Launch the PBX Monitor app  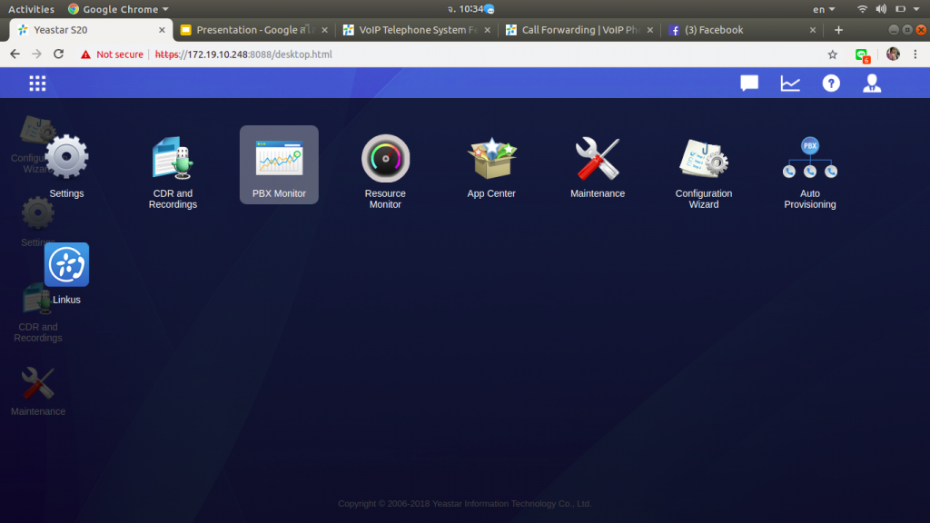pos(279,164)
